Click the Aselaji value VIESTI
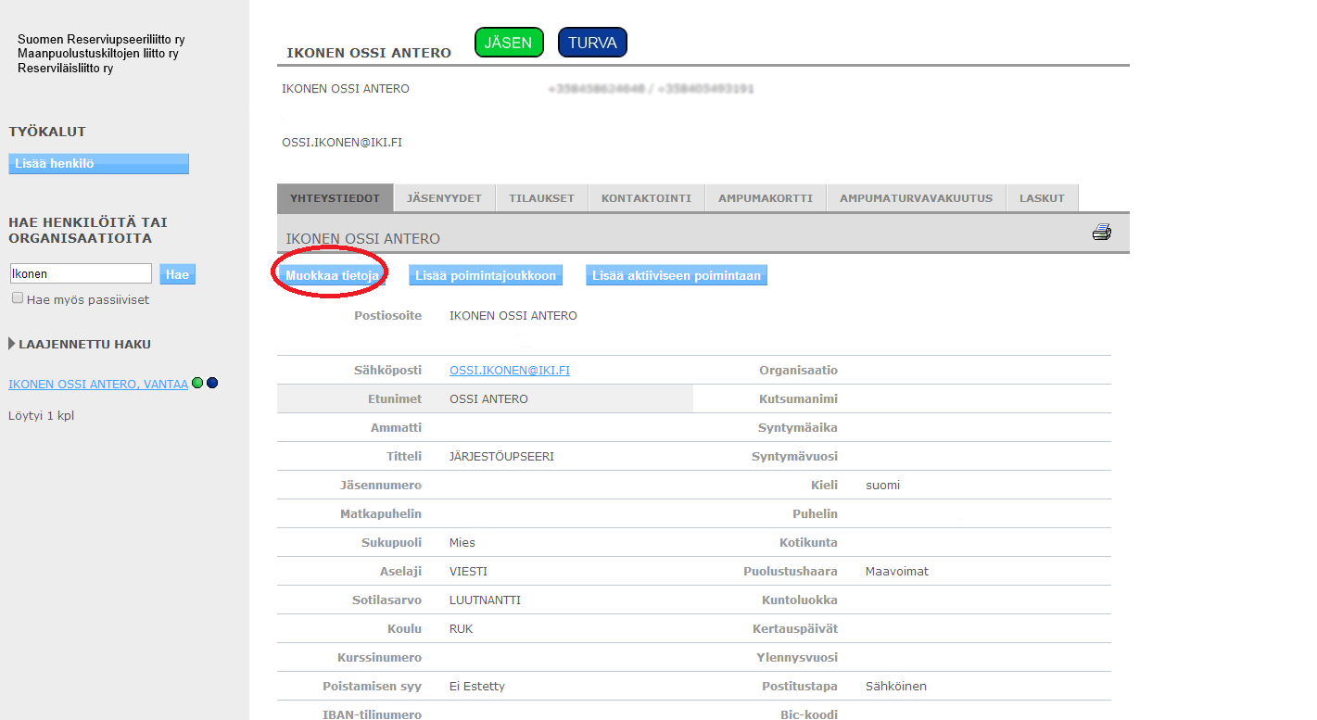The height and width of the screenshot is (720, 1317). 468,571
